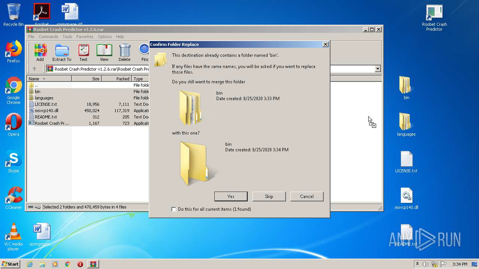Sort by the Type column header
The image size is (479, 269).
140,79
